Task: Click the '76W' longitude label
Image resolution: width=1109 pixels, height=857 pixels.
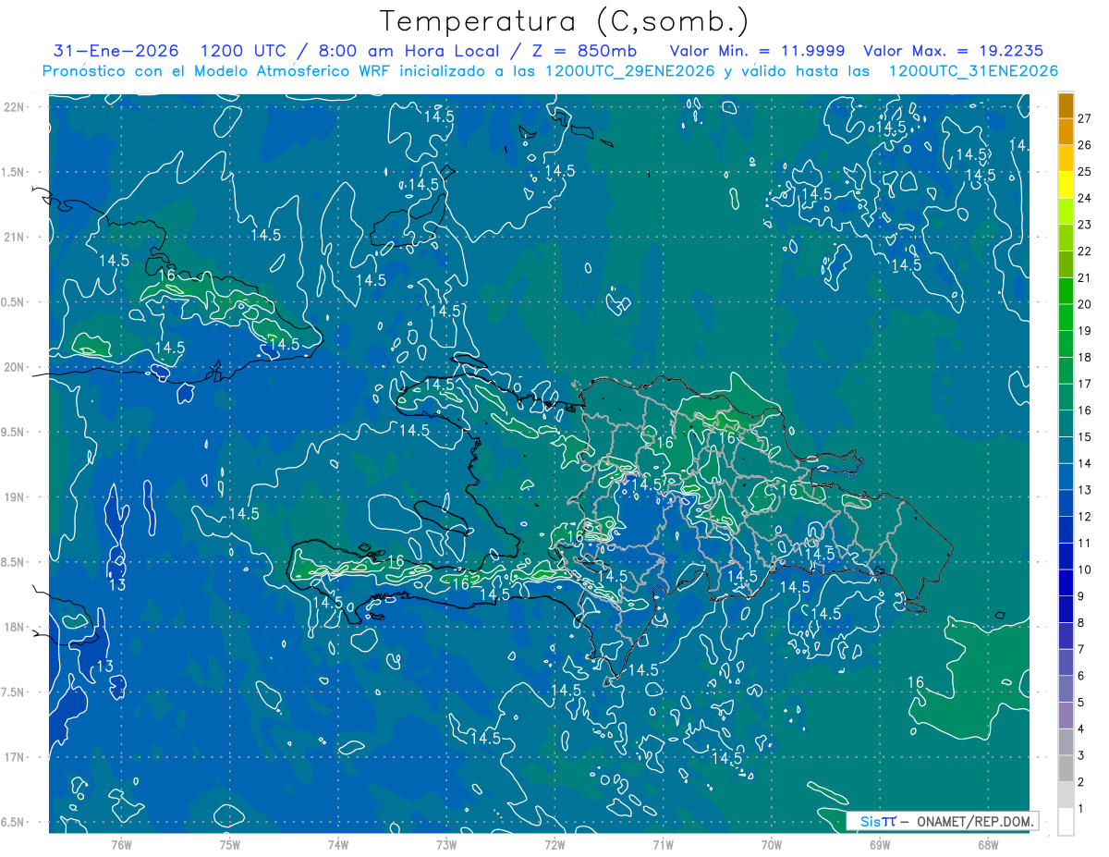Action: [x=121, y=844]
